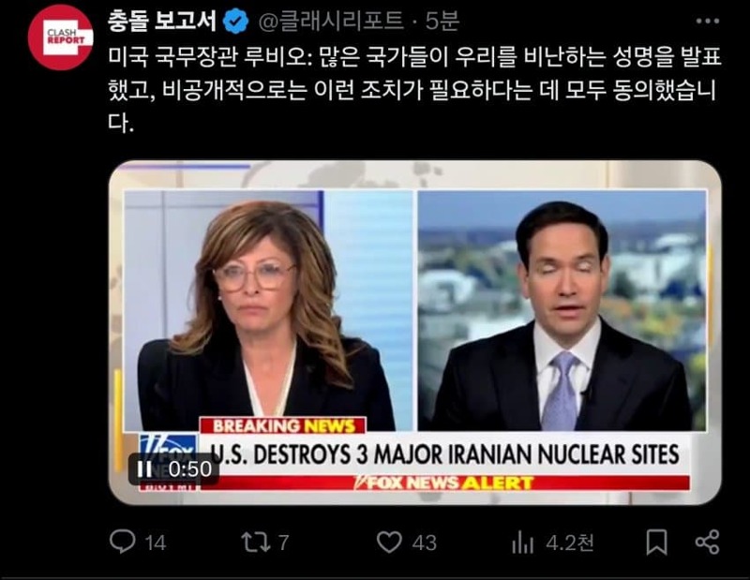This screenshot has width=750, height=580.
Task: Reply using the speech bubble icon
Action: 122,542
